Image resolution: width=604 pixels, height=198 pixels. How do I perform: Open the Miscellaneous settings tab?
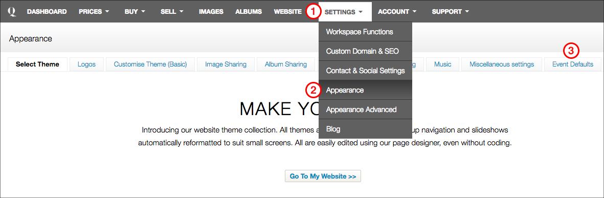tap(502, 64)
